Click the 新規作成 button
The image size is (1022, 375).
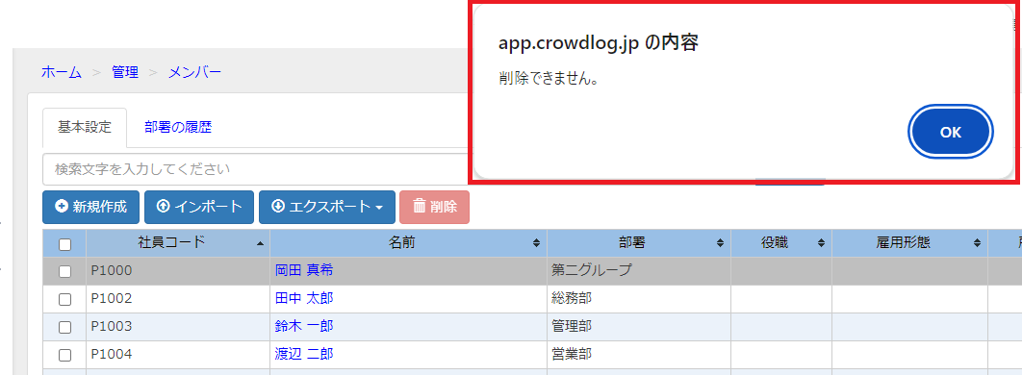pyautogui.click(x=91, y=207)
